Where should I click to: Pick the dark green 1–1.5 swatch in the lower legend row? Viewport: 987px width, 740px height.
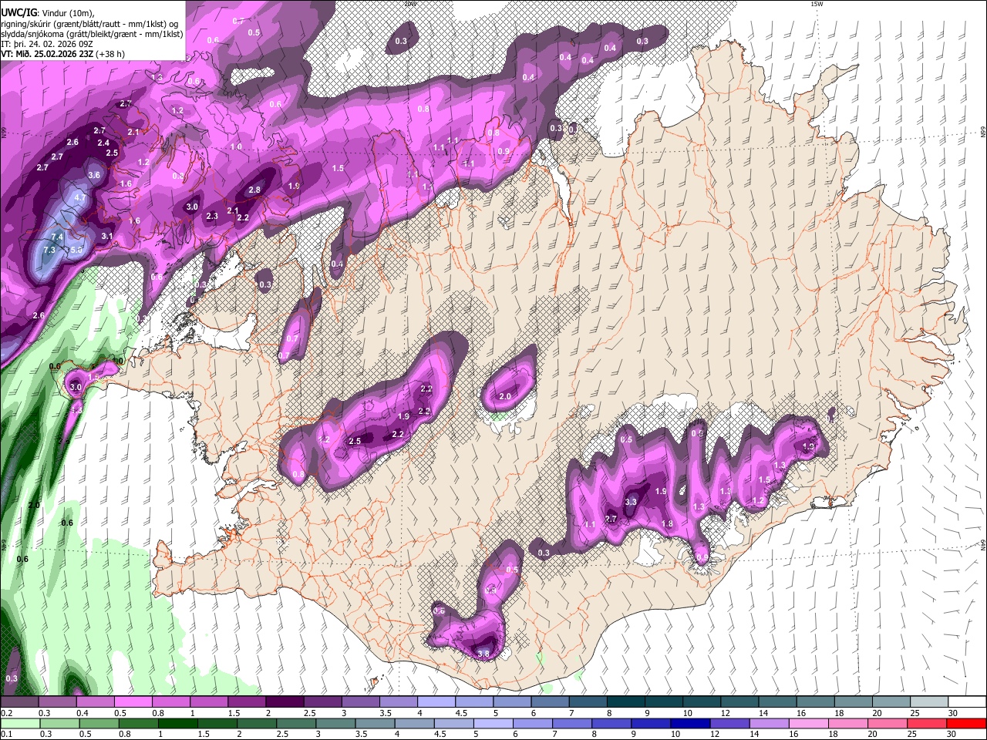(x=180, y=723)
